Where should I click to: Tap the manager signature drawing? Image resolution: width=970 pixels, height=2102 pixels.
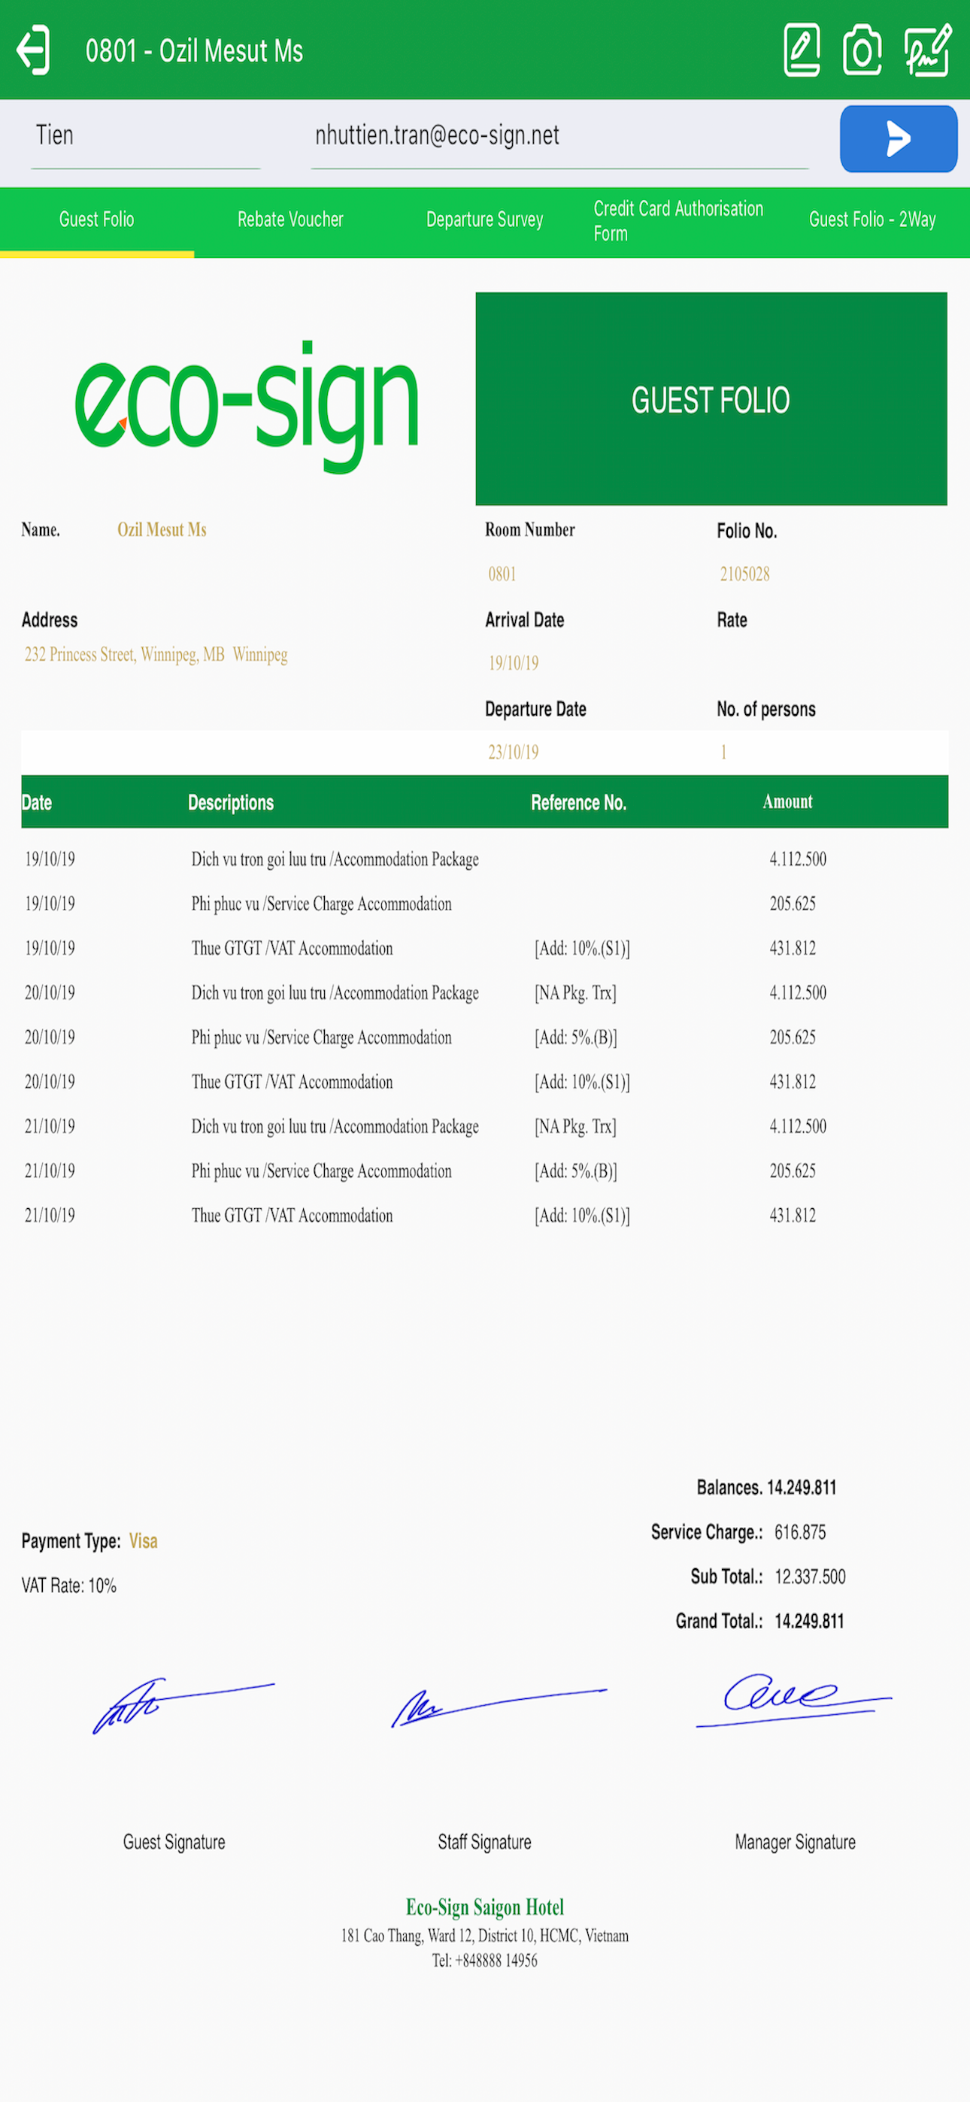793,1700
